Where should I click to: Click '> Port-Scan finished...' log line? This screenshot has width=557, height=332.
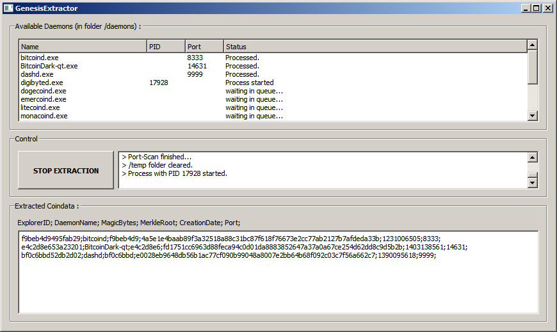157,157
